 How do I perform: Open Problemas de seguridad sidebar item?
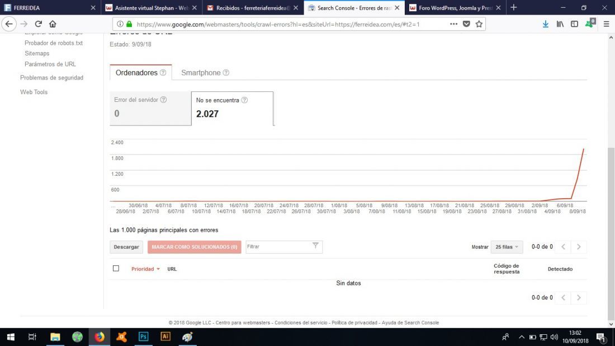51,78
